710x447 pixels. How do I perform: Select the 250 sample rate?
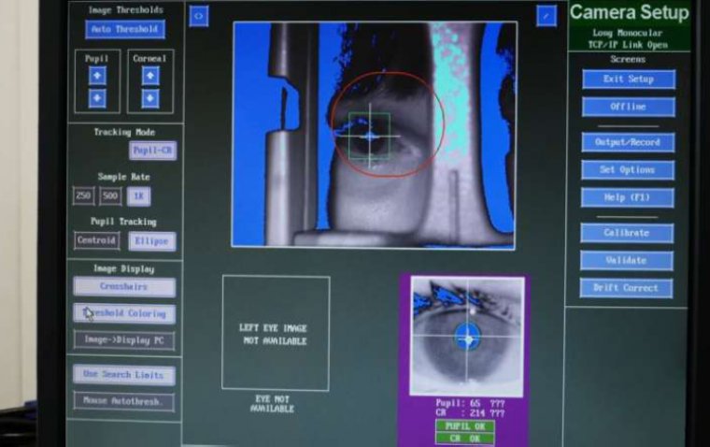84,196
